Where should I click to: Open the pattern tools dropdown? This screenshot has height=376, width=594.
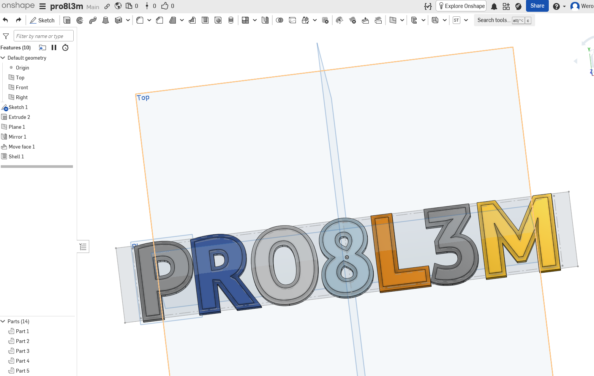[255, 20]
